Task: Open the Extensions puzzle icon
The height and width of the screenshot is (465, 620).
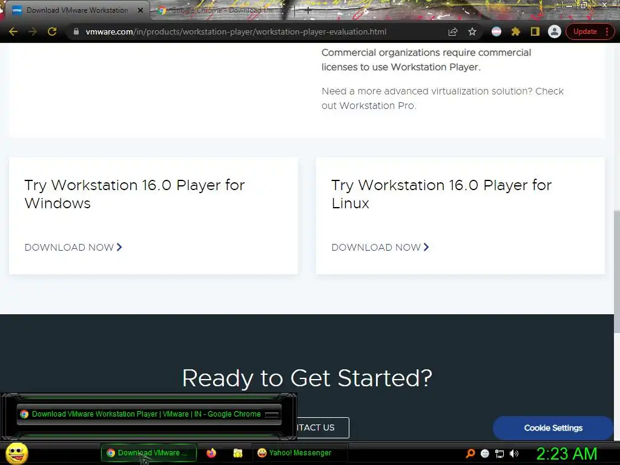Action: coord(516,31)
